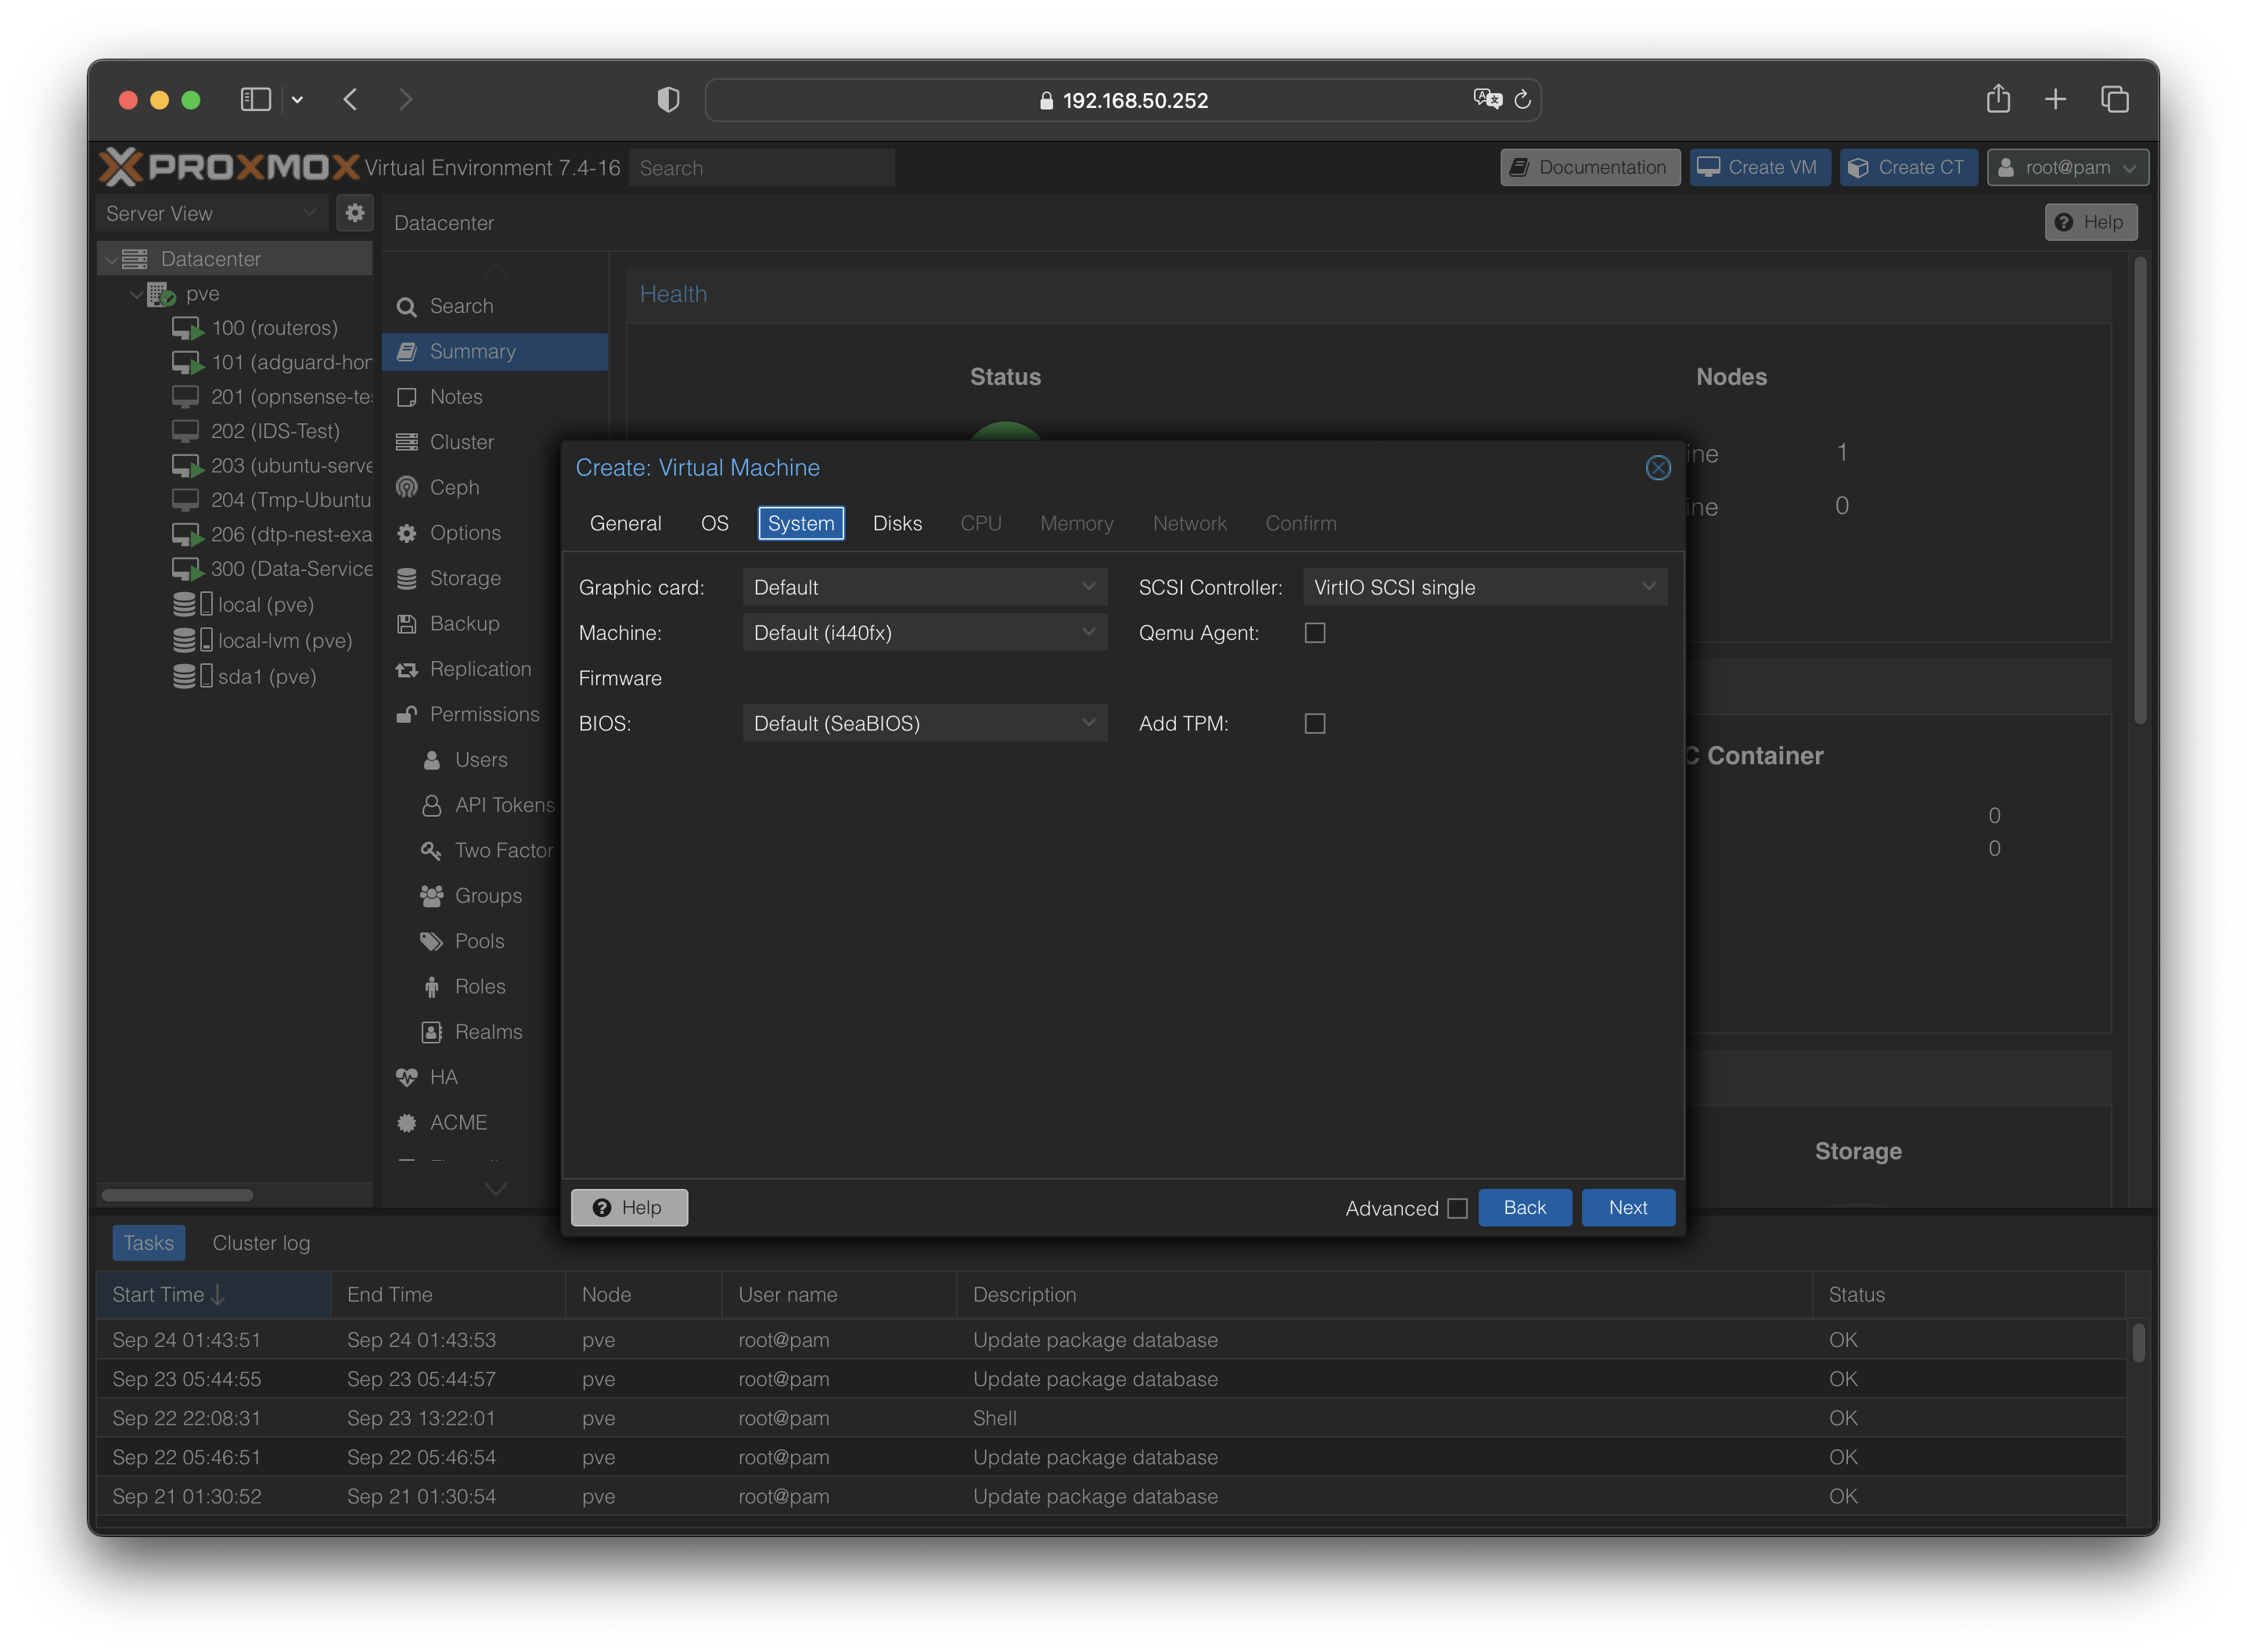Open the Graphic card dropdown
This screenshot has width=2247, height=1652.
(x=924, y=587)
